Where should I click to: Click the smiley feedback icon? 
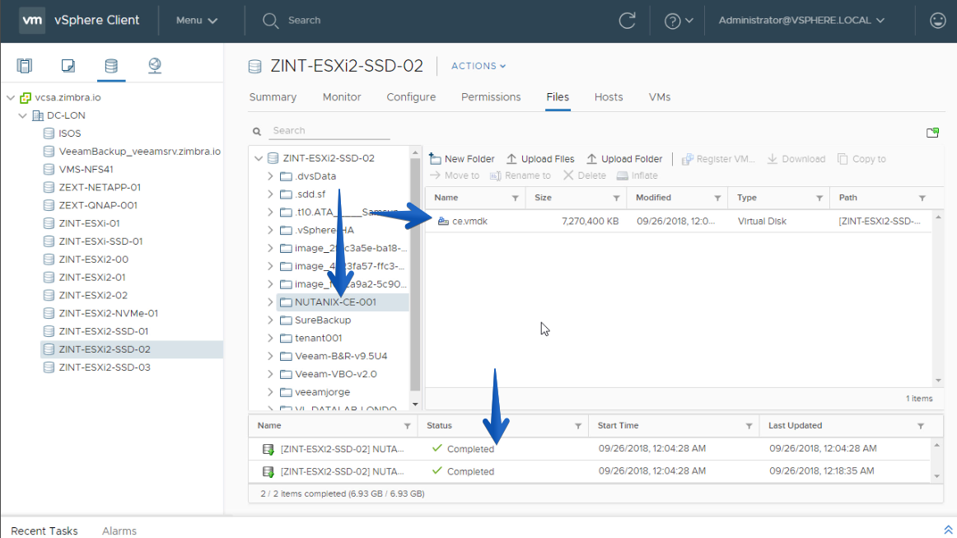pyautogui.click(x=937, y=20)
